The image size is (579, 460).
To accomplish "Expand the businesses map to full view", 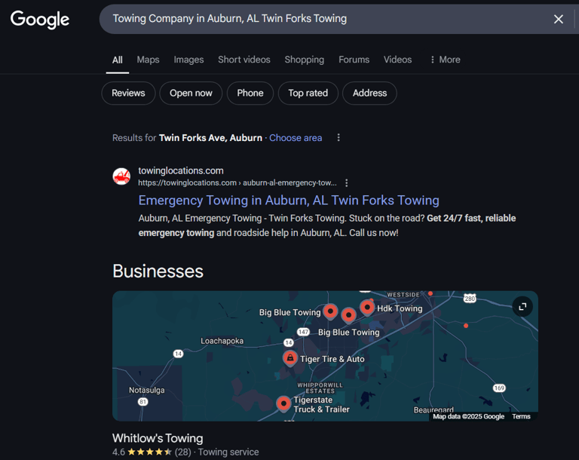I will click(x=522, y=307).
